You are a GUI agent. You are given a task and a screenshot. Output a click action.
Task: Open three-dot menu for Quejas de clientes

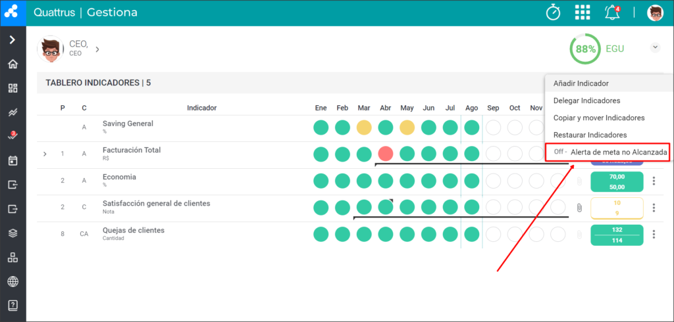coord(654,235)
